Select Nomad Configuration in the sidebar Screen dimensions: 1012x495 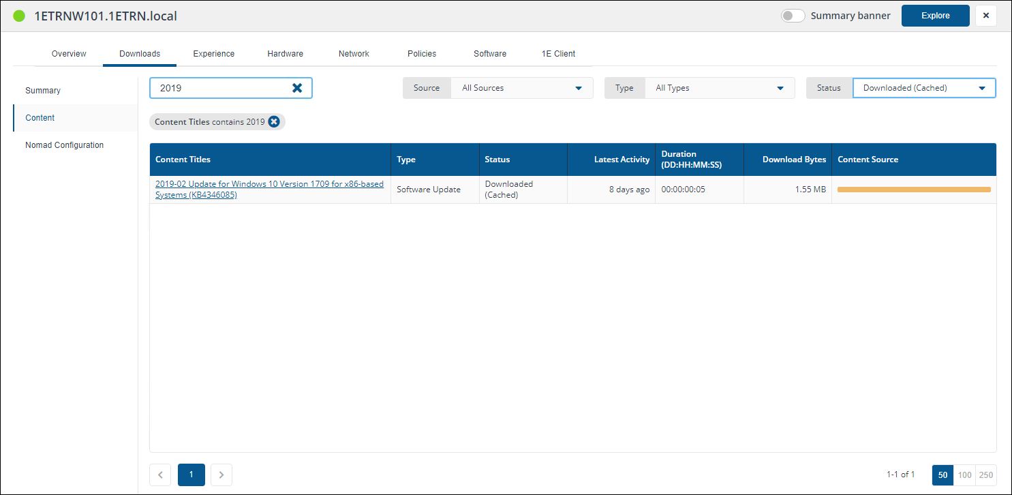pyautogui.click(x=65, y=145)
